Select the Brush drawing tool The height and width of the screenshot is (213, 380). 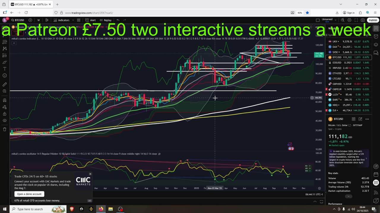(x=4, y=62)
